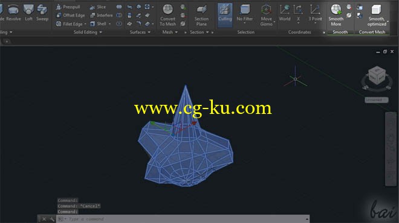399x223 pixels.
Task: Select the Loft tool
Action: point(28,13)
